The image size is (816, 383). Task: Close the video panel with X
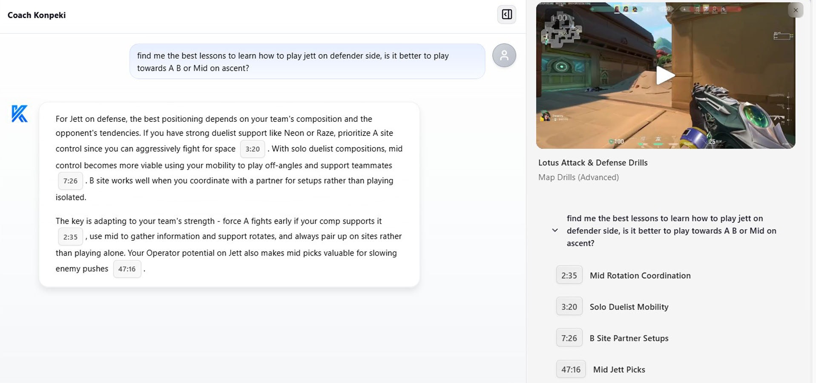coord(796,10)
